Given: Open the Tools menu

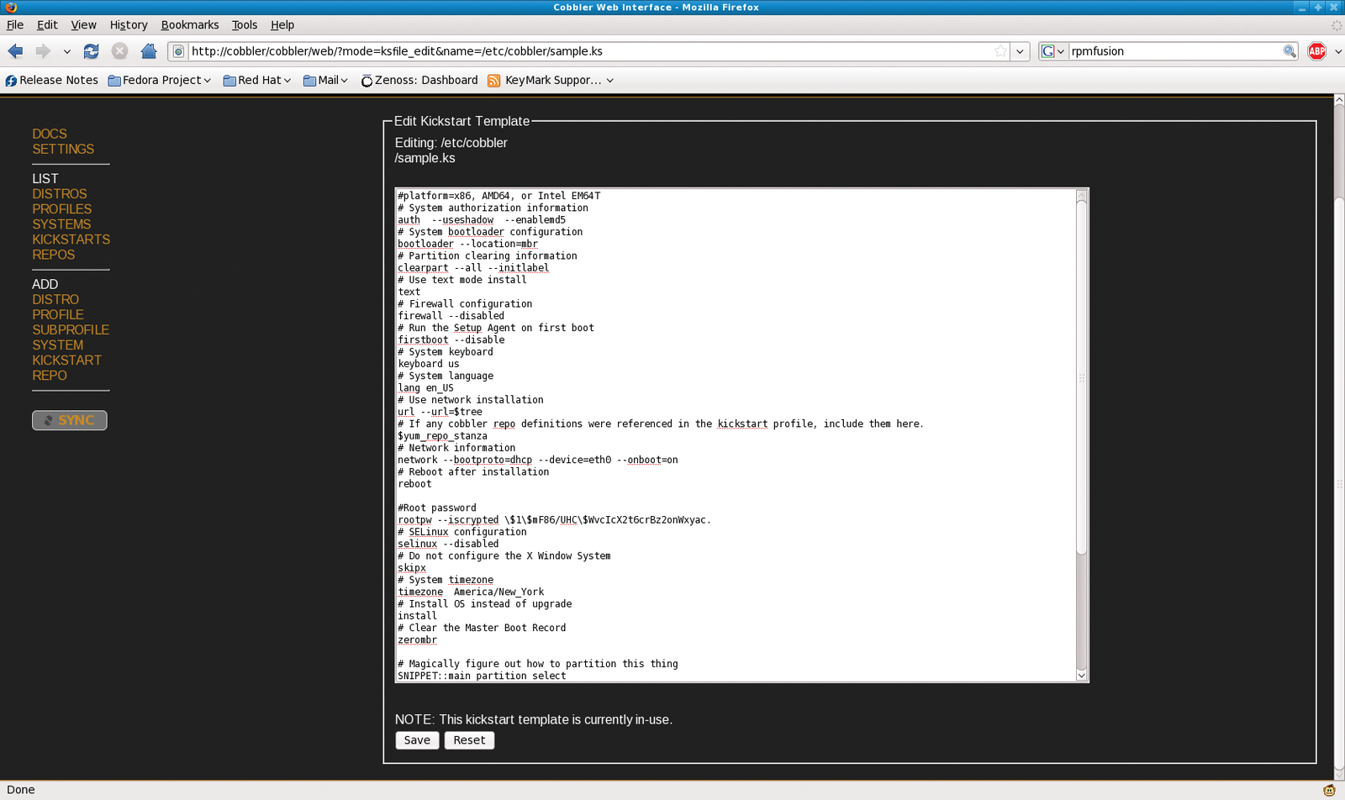Looking at the screenshot, I should (x=245, y=25).
